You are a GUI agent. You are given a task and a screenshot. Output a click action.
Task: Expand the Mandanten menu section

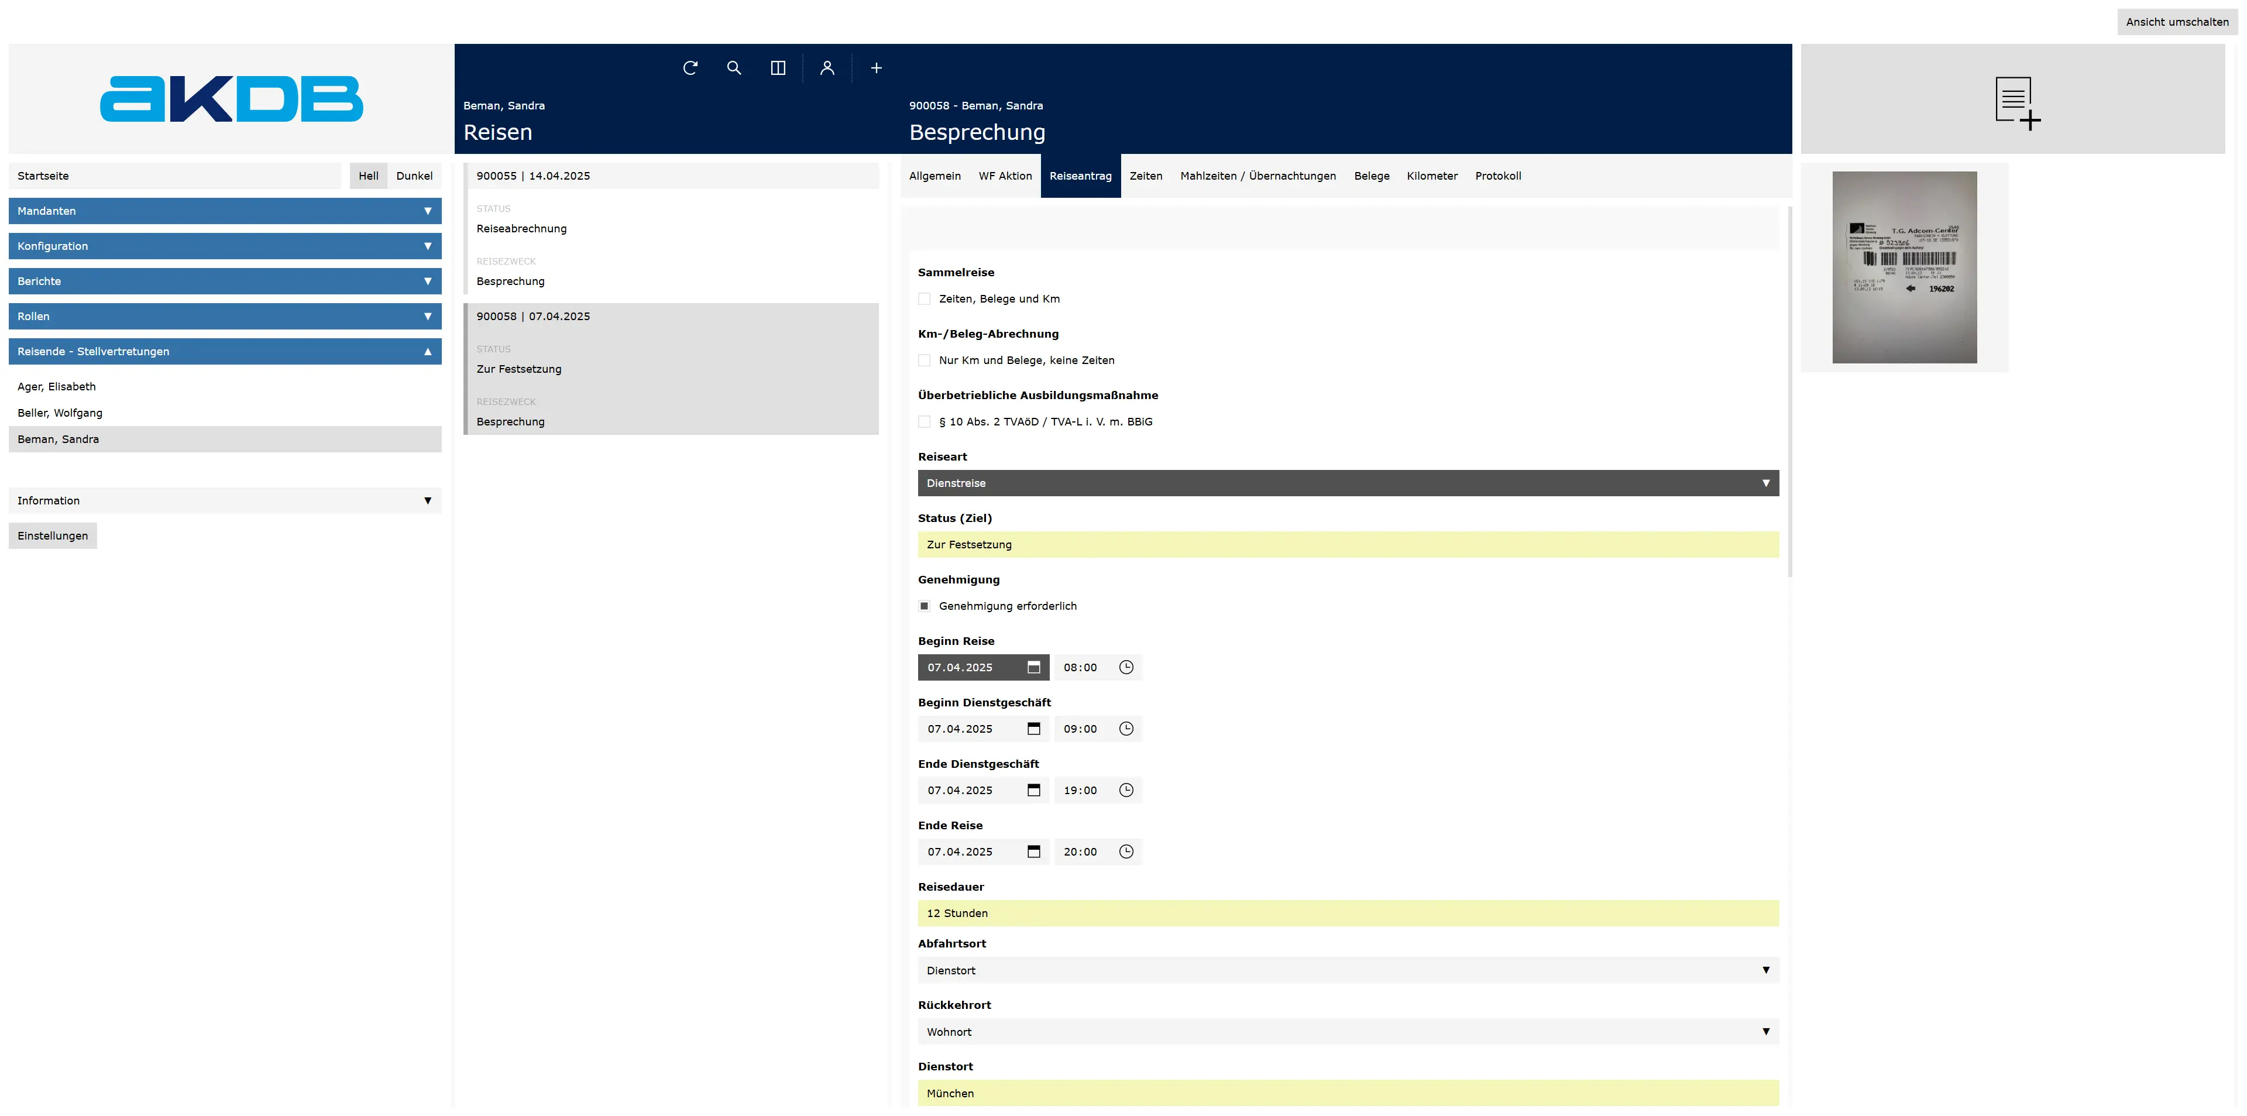225,211
